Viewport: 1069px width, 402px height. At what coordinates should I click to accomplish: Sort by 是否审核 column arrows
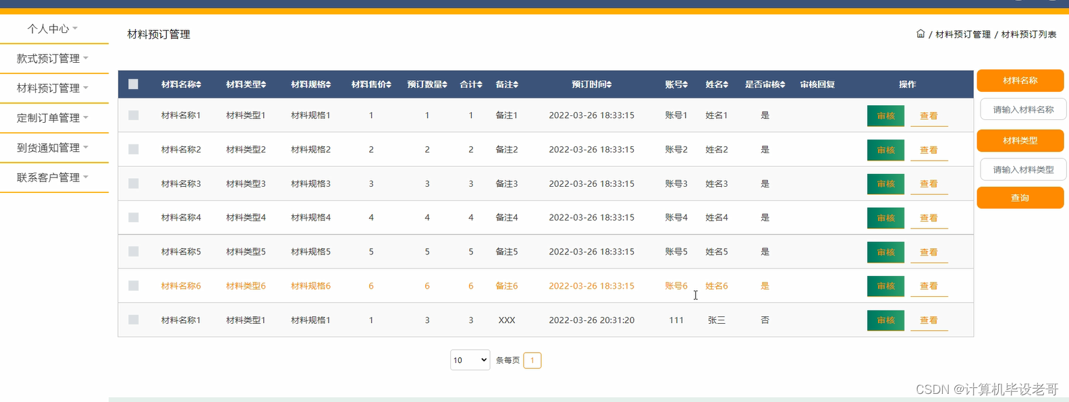(783, 85)
